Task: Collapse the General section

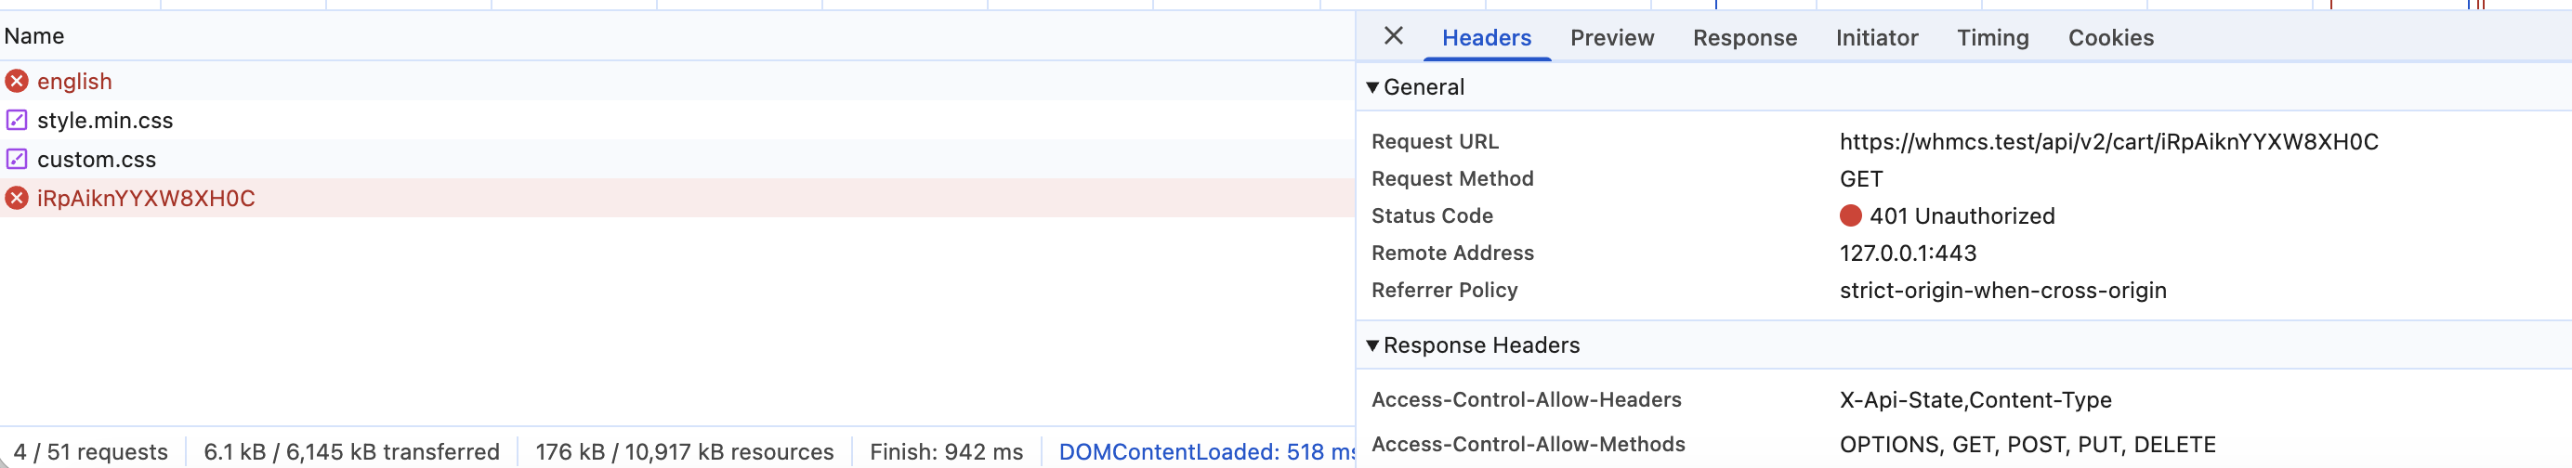Action: click(x=1374, y=86)
